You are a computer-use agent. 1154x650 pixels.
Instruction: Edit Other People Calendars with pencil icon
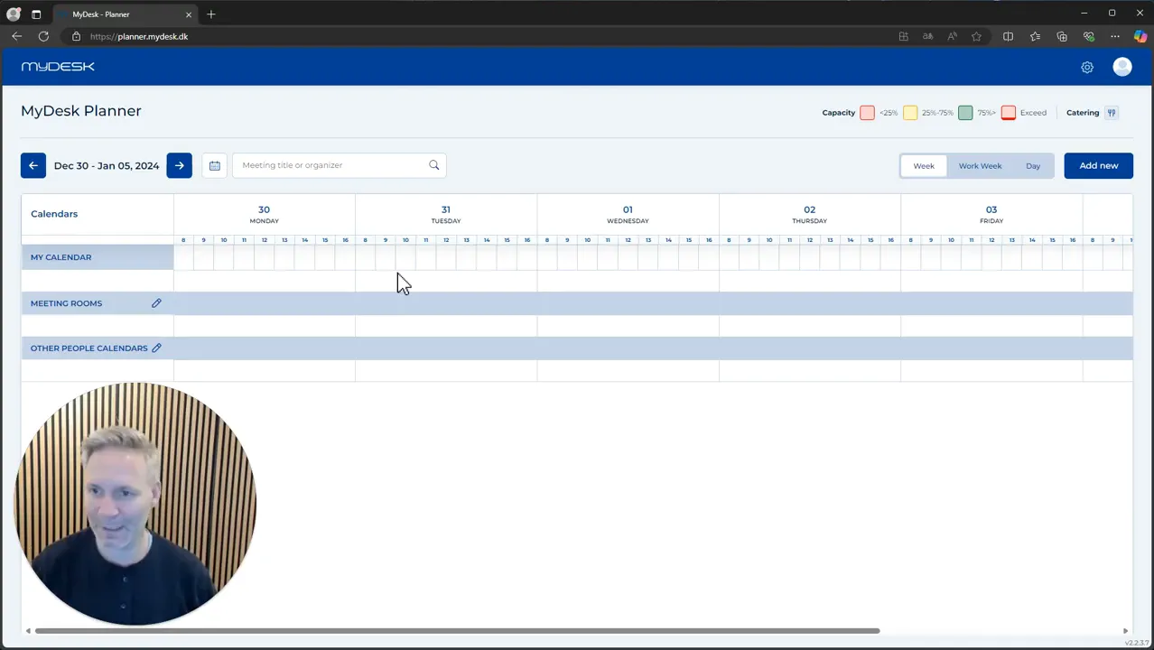156,348
